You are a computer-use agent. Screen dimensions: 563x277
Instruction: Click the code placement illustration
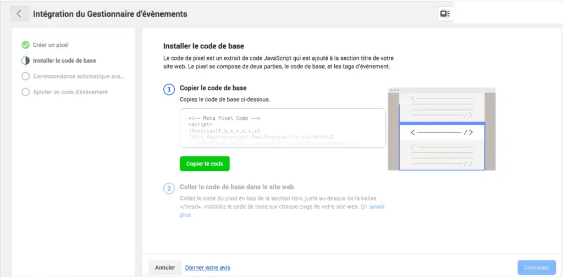(x=441, y=129)
